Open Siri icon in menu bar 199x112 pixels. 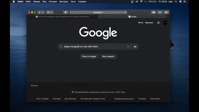point(180,2)
